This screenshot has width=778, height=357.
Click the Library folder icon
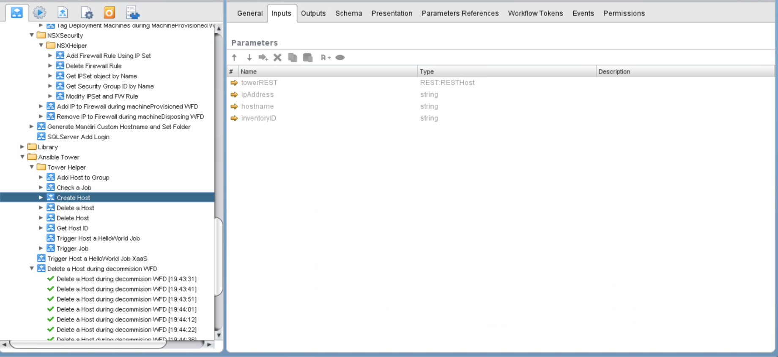point(32,146)
